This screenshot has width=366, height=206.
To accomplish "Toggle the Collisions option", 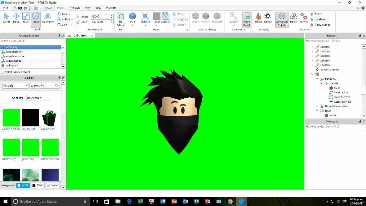I will click(x=65, y=19).
